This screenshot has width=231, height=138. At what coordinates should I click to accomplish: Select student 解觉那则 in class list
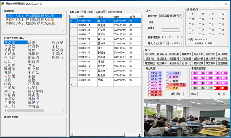coord(35,92)
